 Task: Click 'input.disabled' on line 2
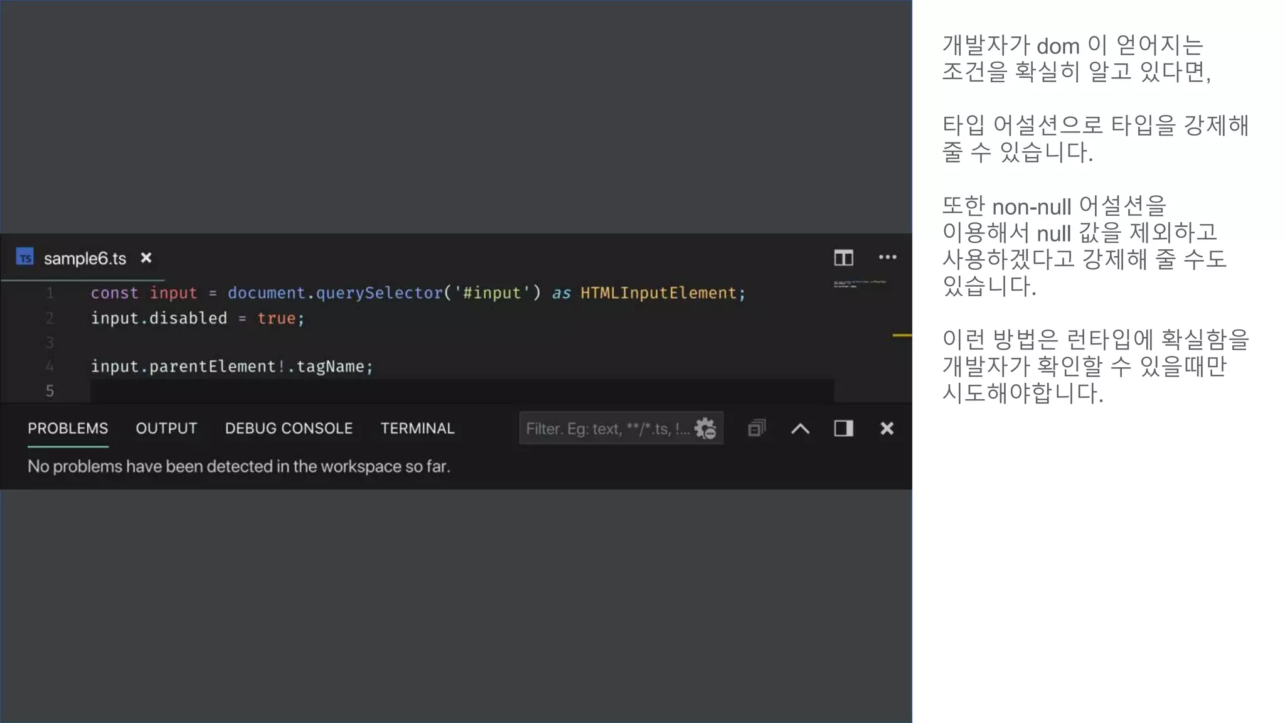click(x=159, y=318)
